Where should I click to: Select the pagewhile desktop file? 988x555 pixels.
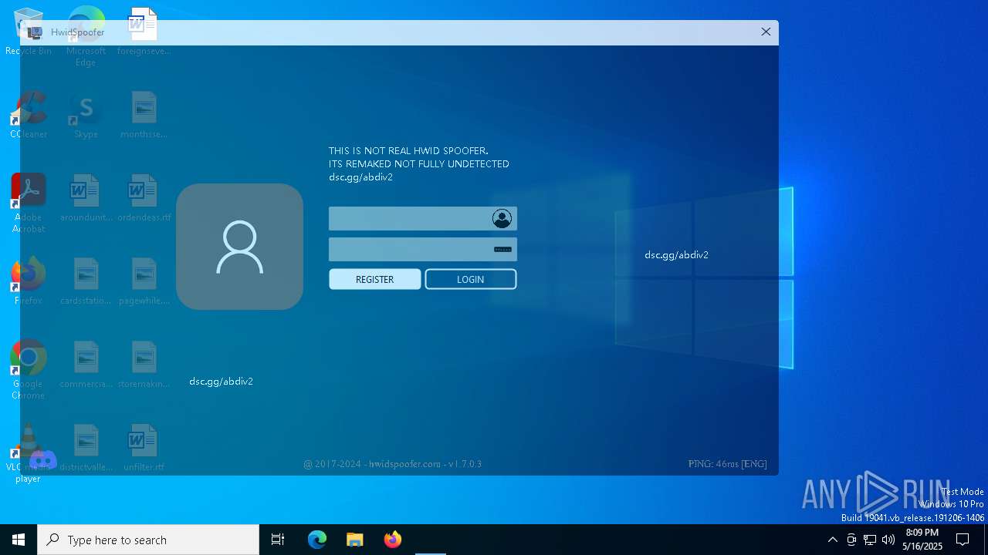(x=144, y=282)
